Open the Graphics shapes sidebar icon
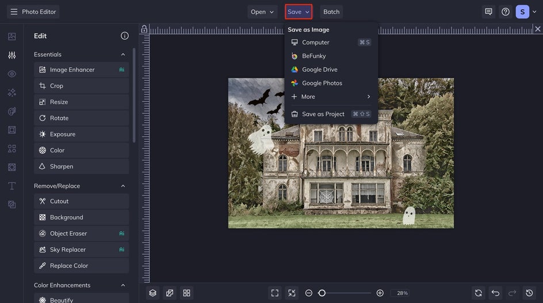543x303 pixels. coord(12,148)
